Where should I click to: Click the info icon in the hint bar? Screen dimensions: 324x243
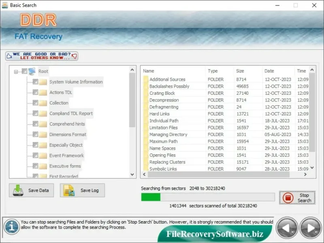tap(12, 227)
